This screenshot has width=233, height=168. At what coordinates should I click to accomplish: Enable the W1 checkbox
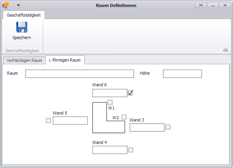[110, 102]
